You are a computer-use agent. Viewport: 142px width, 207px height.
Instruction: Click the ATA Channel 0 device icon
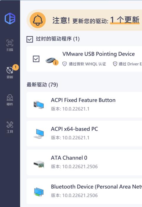click(x=38, y=164)
